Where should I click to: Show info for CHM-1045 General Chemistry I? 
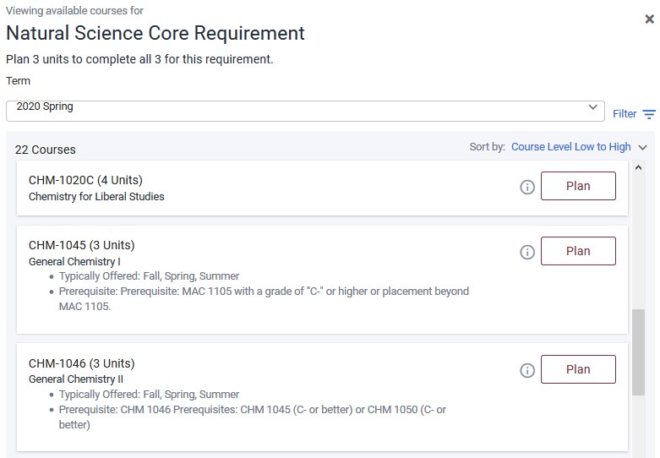tap(527, 252)
